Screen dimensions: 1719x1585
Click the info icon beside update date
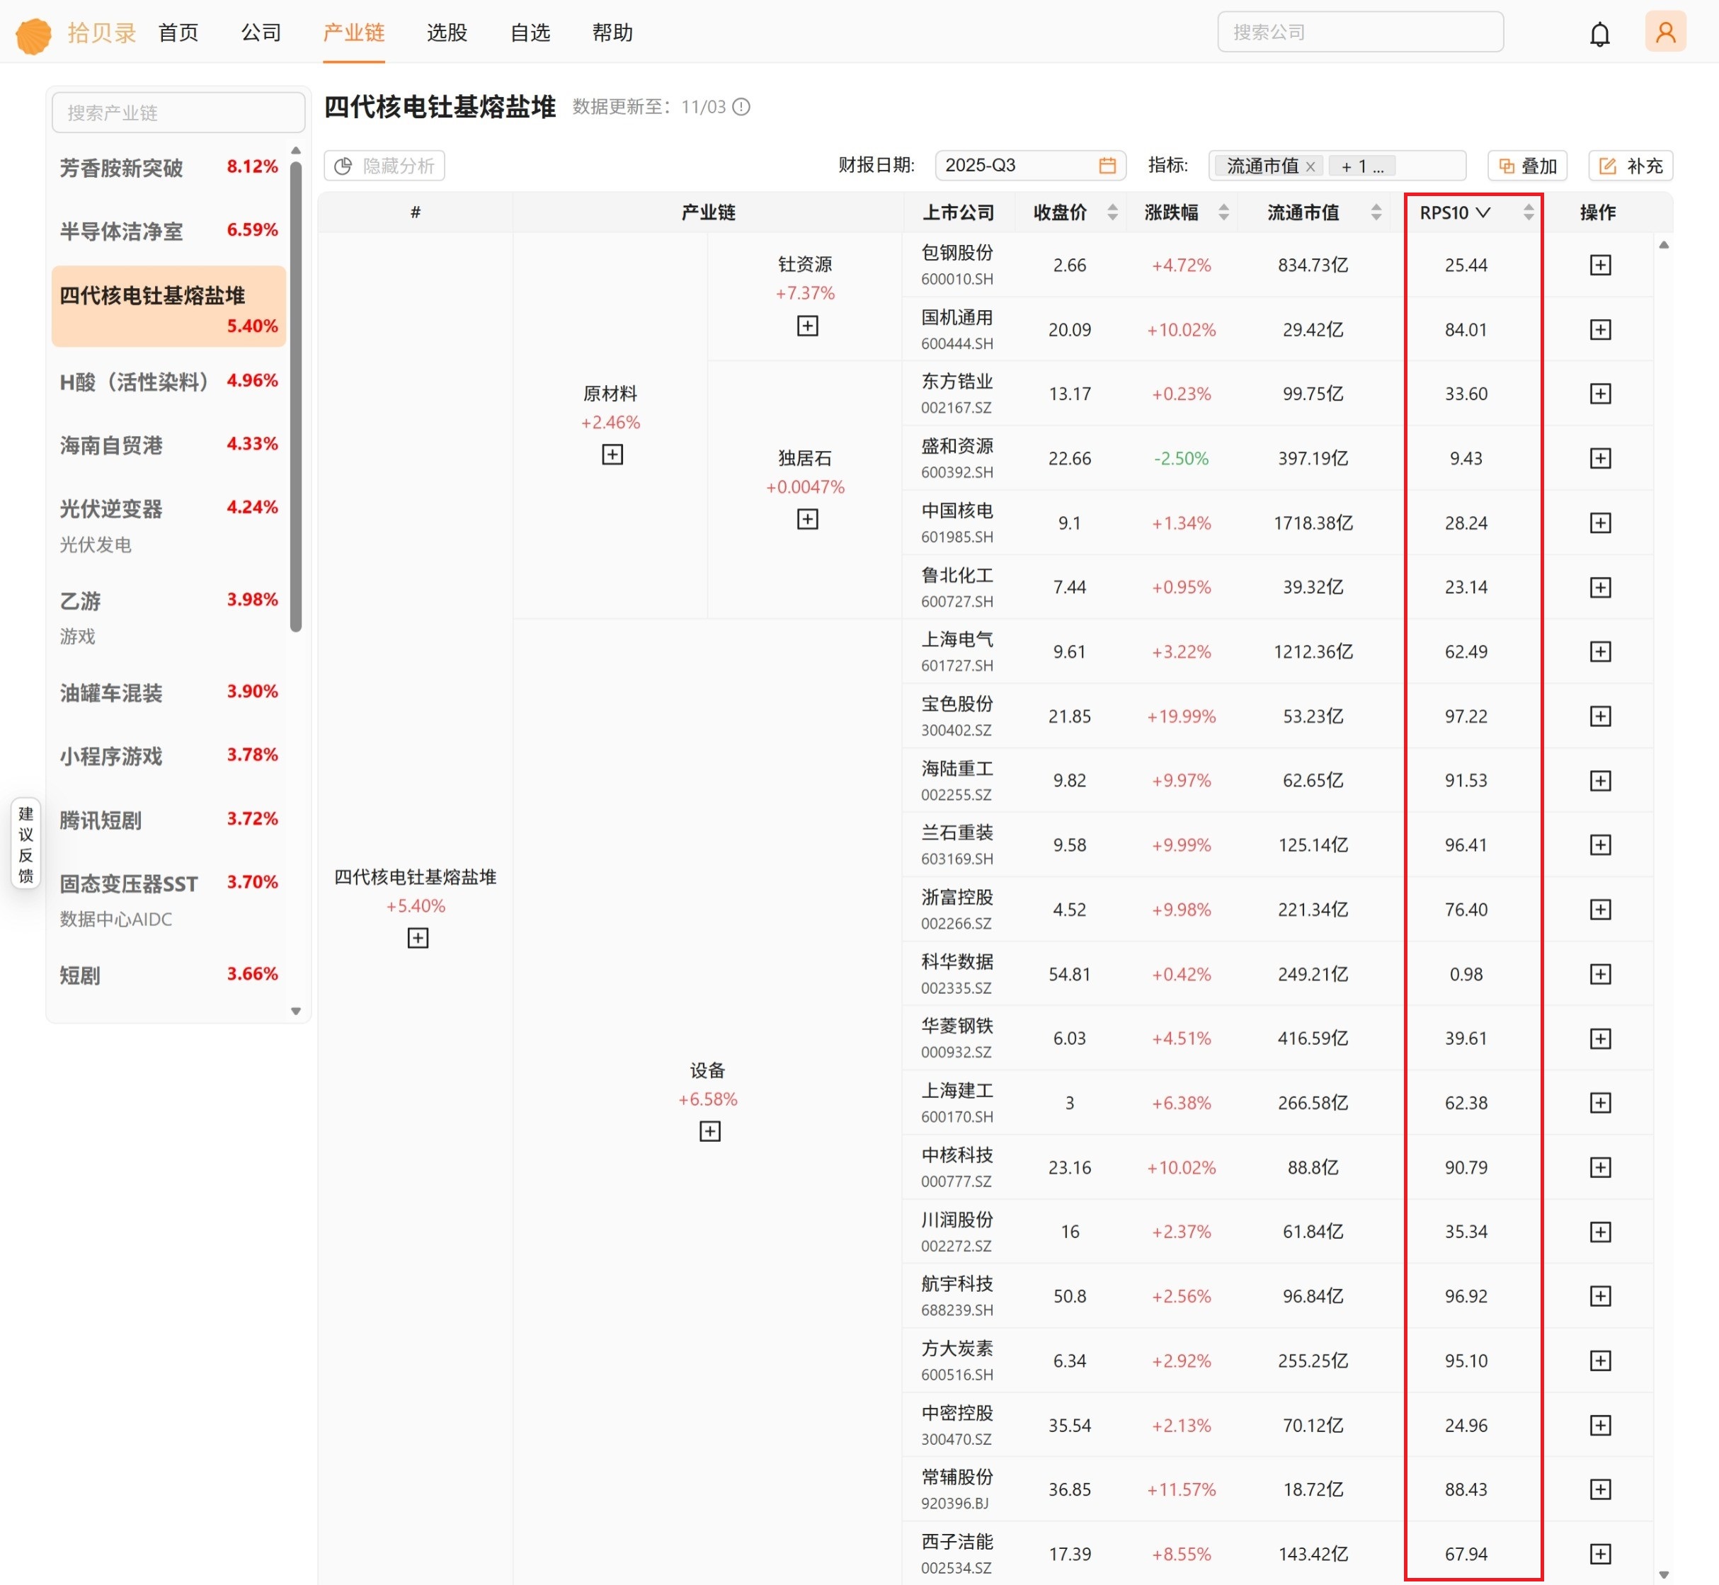(x=742, y=107)
